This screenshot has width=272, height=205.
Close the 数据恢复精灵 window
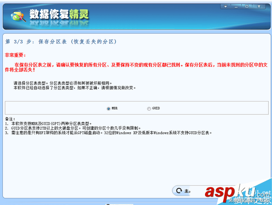259,6
